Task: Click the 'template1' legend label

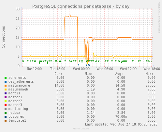Action: [x=17, y=120]
